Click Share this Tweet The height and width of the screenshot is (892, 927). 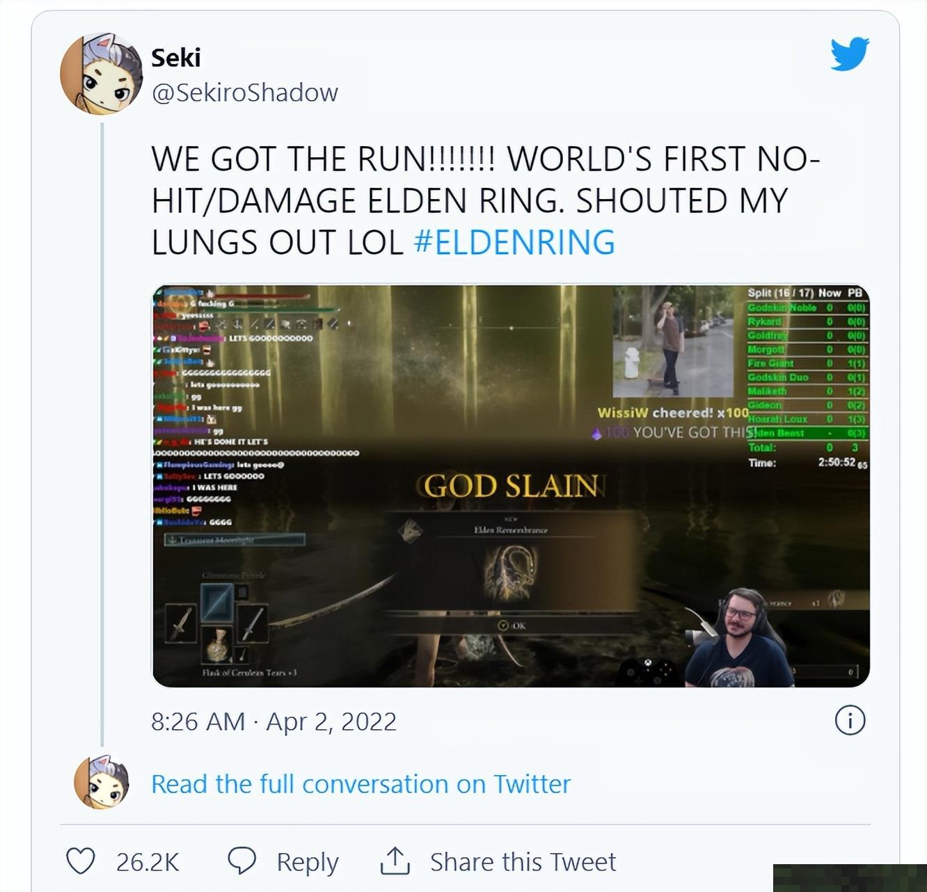point(523,862)
